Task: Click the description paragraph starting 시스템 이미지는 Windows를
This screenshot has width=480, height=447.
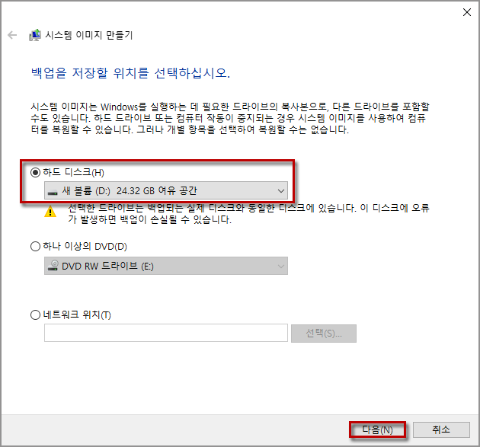Action: [x=230, y=118]
